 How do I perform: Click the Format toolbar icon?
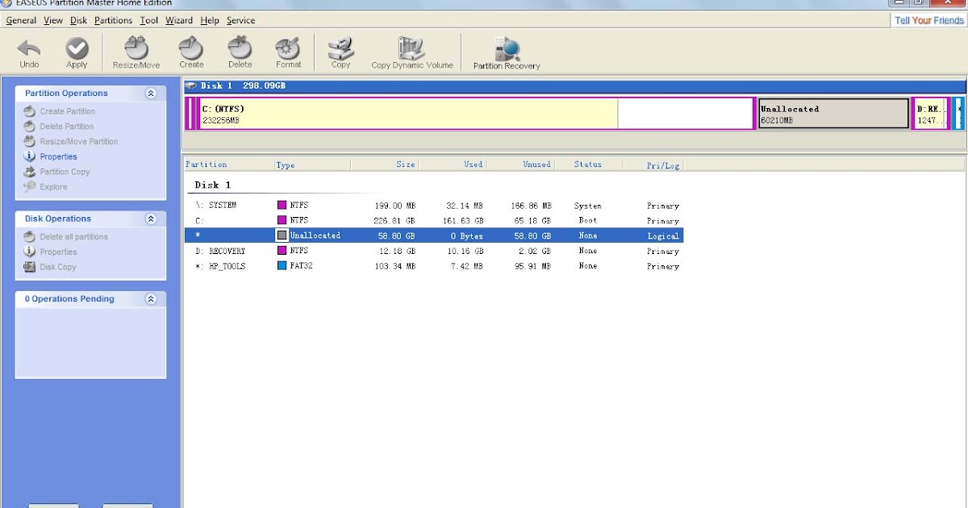click(288, 49)
